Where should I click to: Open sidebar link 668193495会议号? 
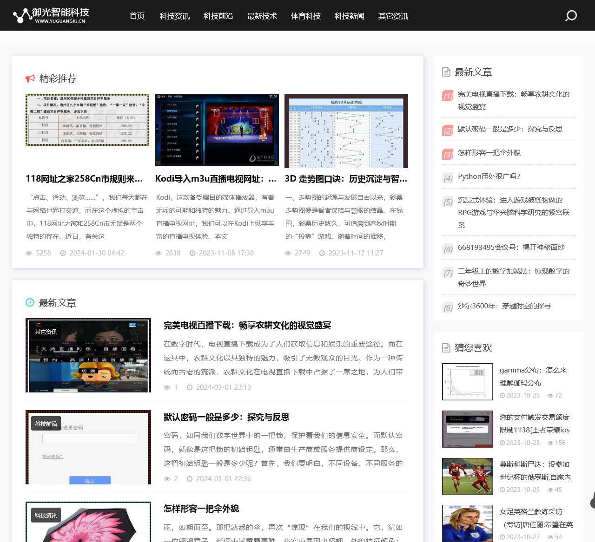(511, 248)
